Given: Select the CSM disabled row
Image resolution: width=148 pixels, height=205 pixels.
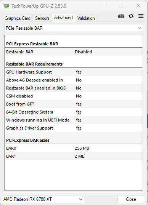Looking at the screenshot, I should [x=74, y=96].
